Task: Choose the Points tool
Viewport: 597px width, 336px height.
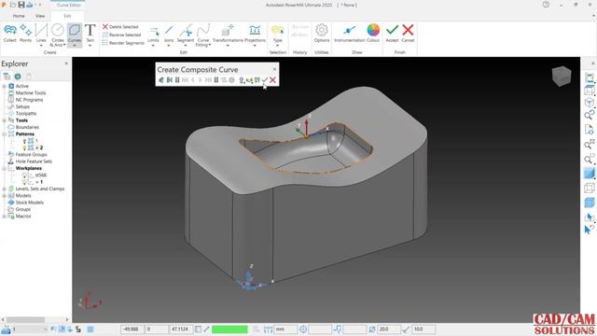Action: coord(25,33)
